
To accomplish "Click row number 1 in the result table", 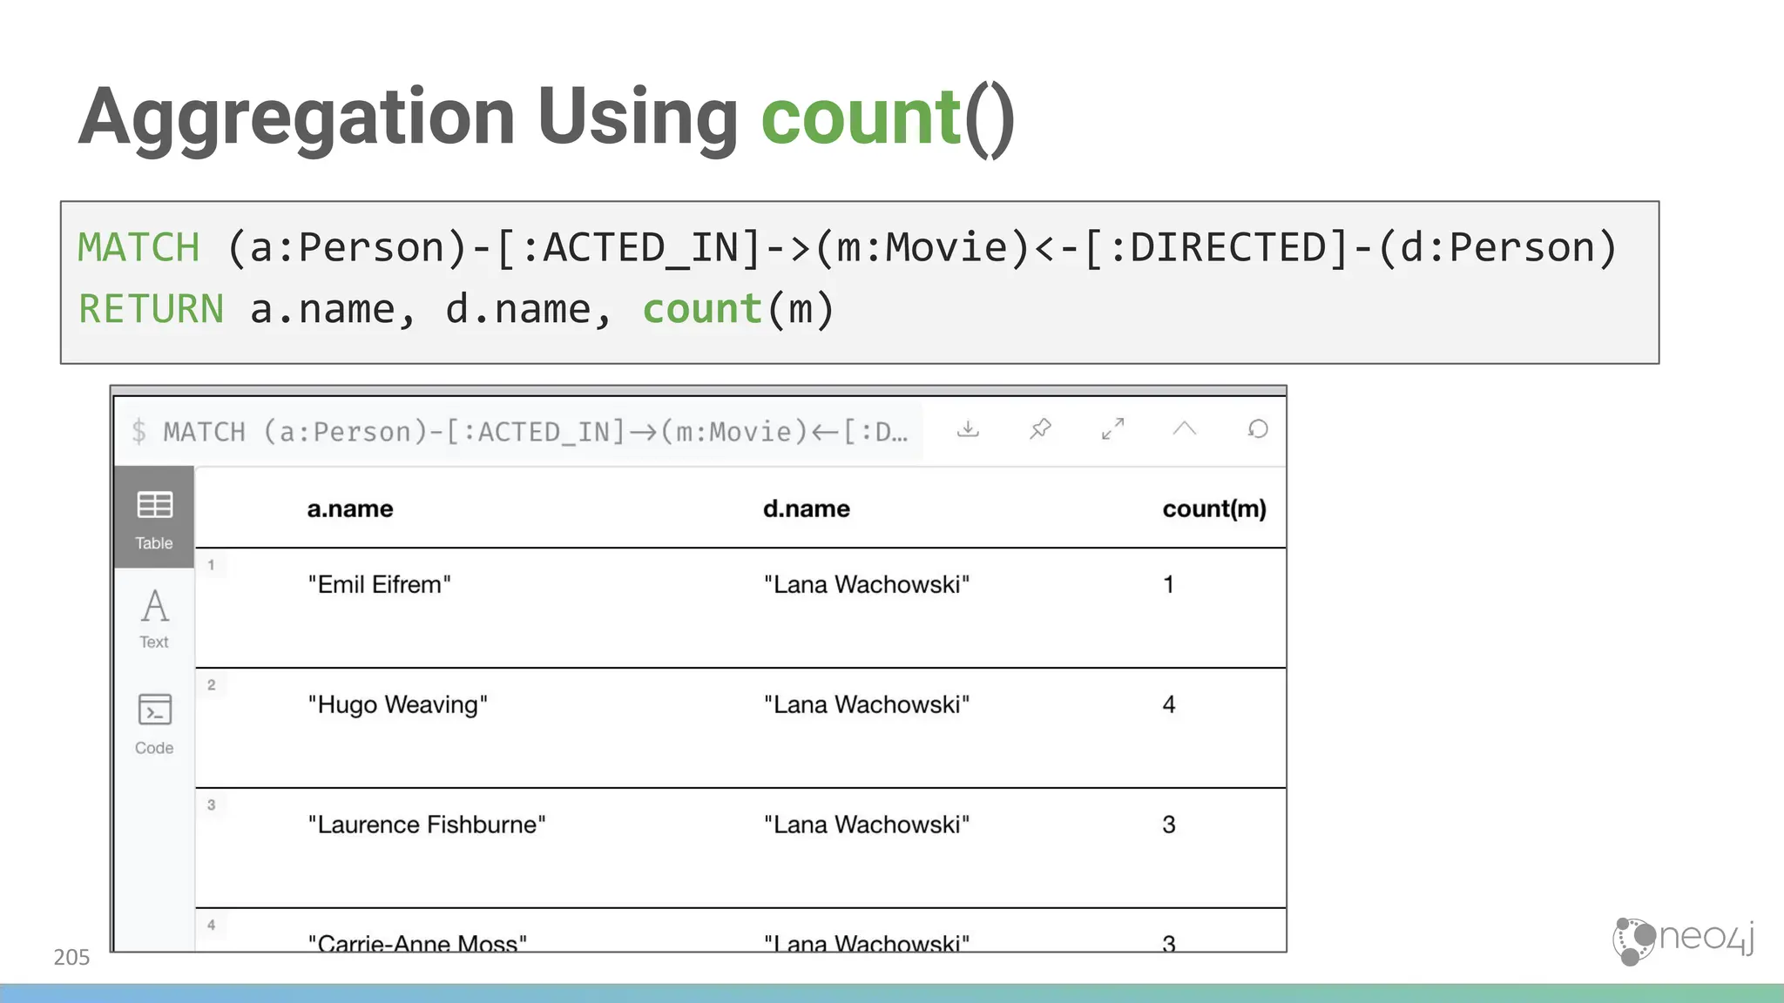I will (x=211, y=565).
